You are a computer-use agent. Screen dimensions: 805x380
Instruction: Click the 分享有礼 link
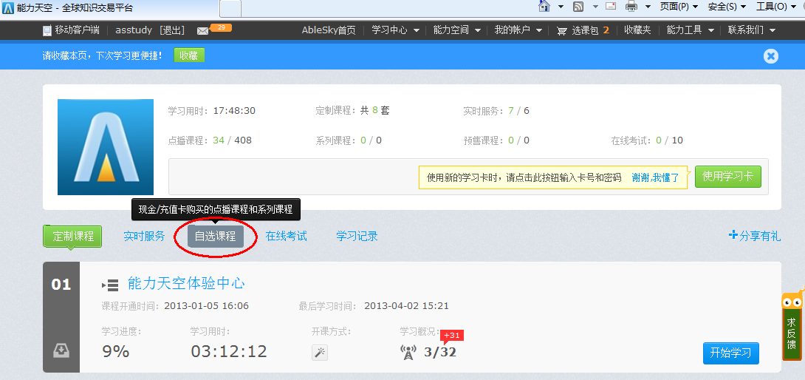pyautogui.click(x=755, y=236)
